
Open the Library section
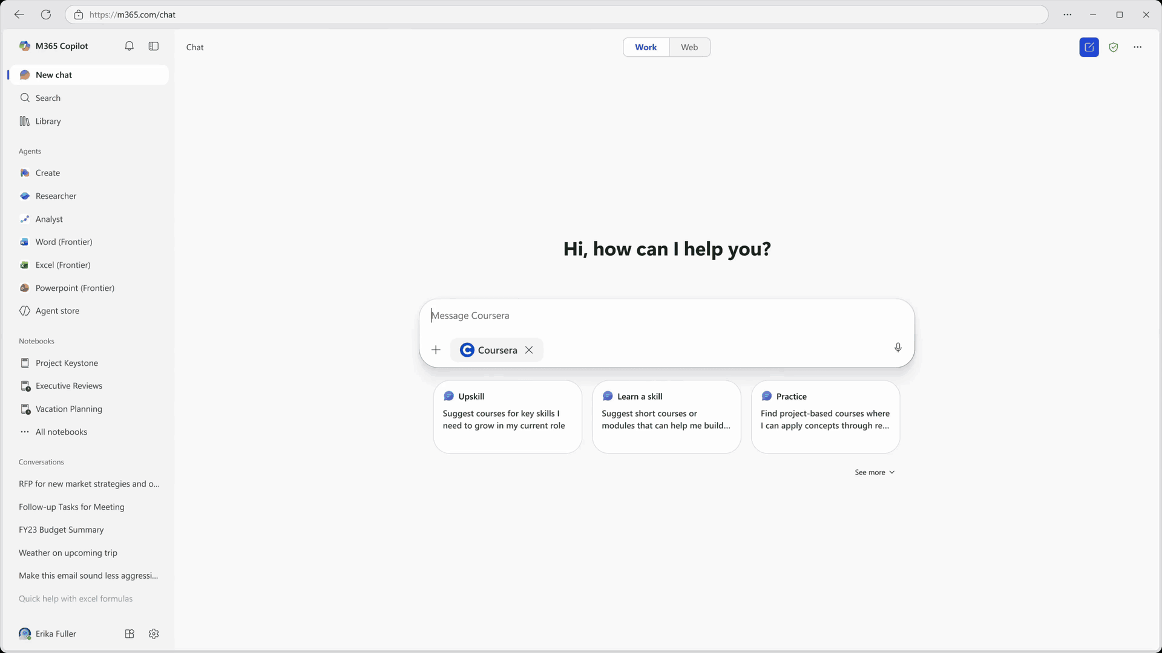coord(48,121)
